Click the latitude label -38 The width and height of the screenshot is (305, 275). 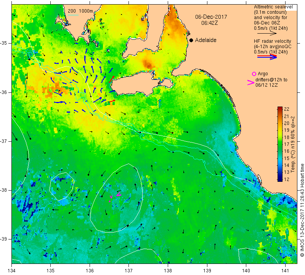(x=4, y=190)
